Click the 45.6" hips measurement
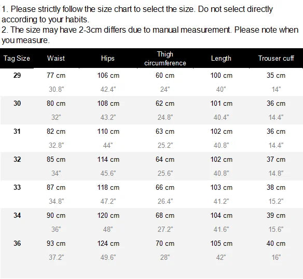Screen dimensions: 303x279 (108, 173)
